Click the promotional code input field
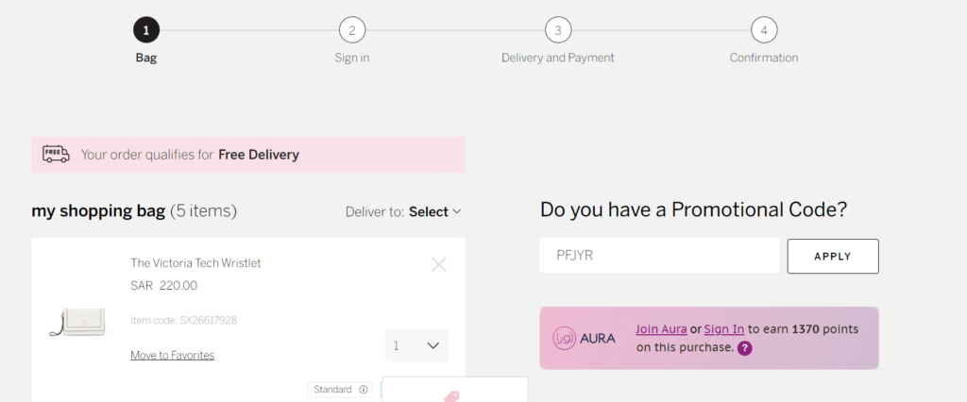Viewport: 967px width, 402px height. point(659,256)
